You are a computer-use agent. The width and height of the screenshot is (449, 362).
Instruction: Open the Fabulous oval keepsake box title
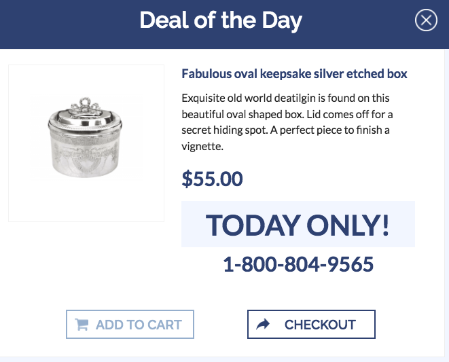tap(294, 73)
